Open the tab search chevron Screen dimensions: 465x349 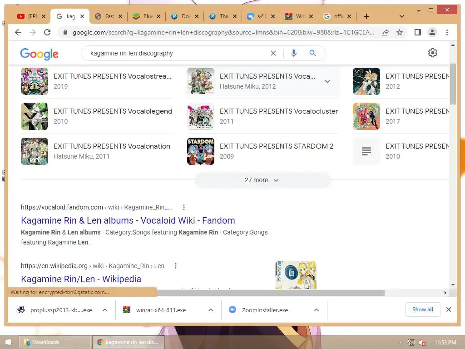[x=402, y=16]
